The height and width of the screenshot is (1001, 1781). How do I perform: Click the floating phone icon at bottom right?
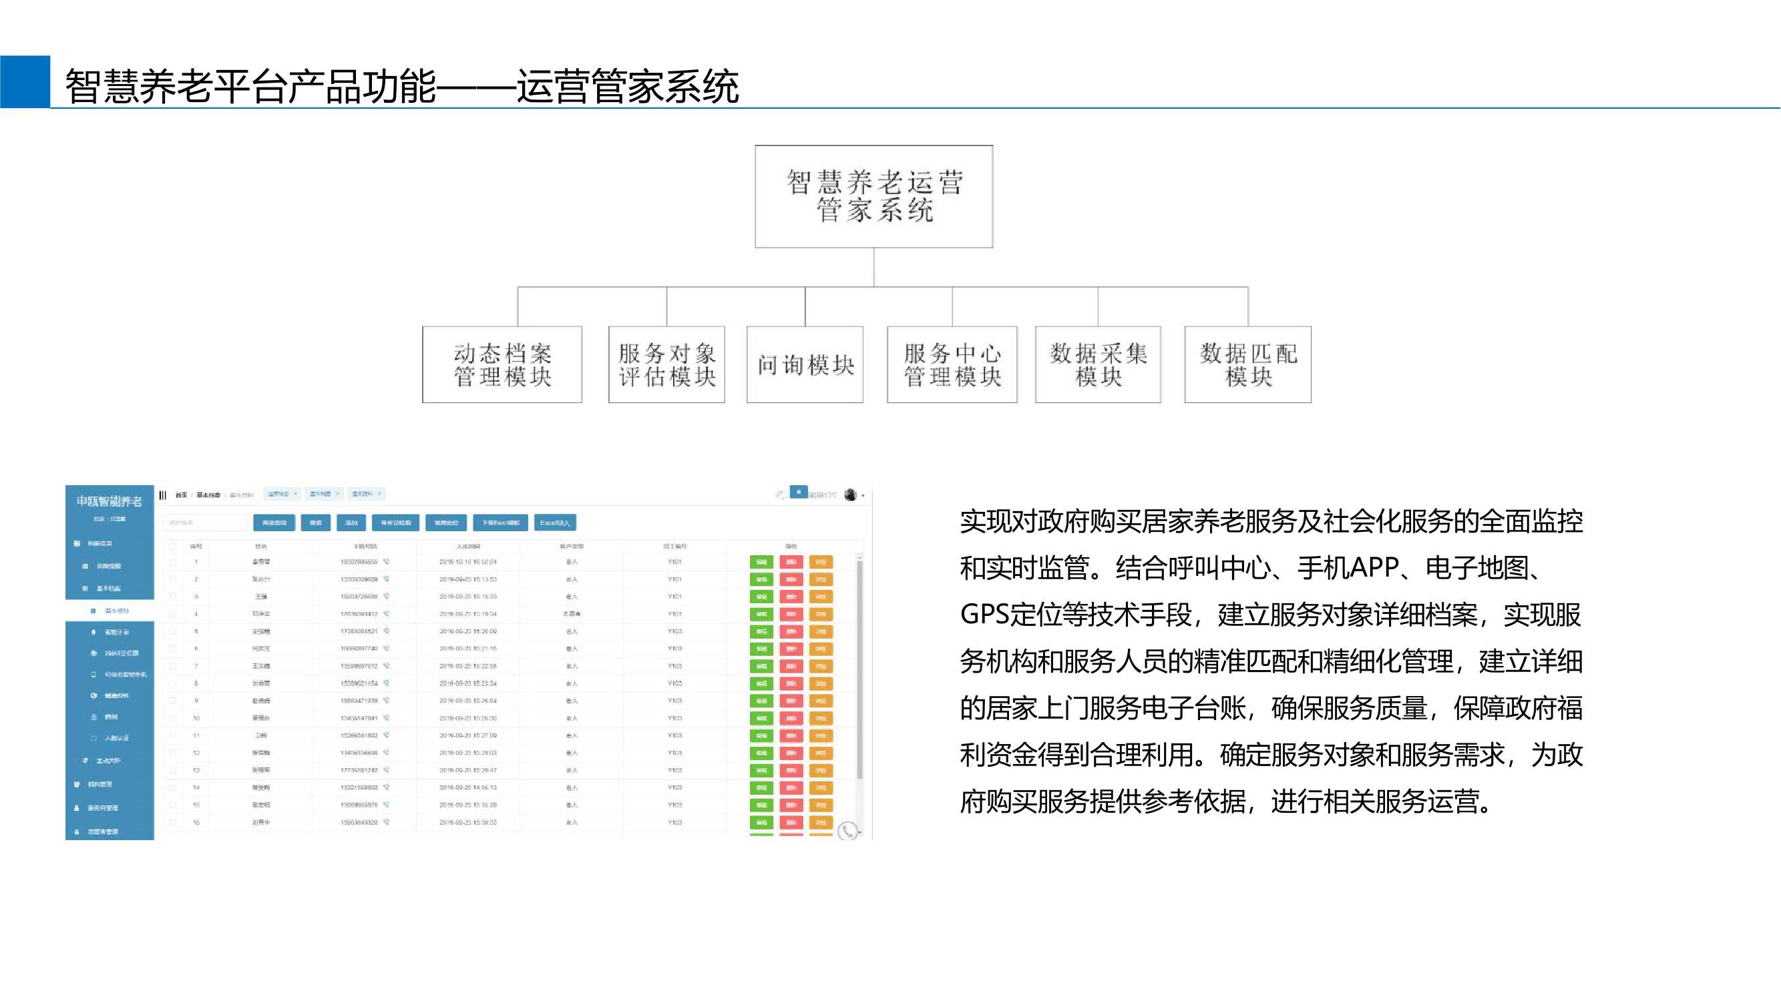click(847, 830)
